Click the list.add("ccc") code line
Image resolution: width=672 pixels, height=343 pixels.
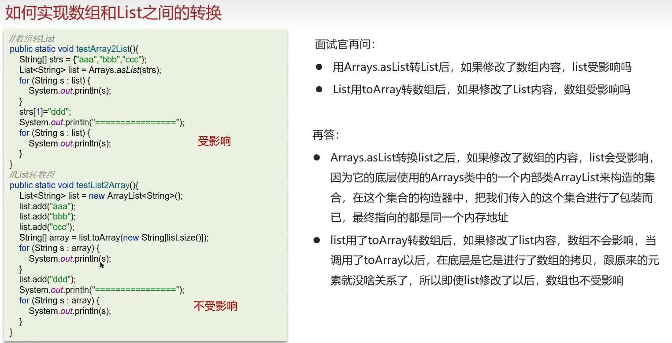[47, 227]
